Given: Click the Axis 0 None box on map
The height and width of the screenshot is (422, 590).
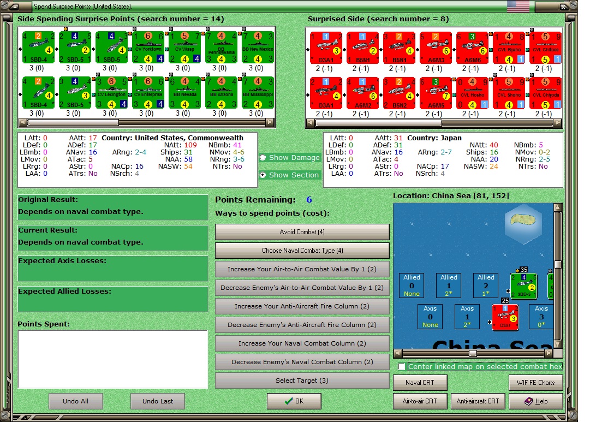Looking at the screenshot, I should click(x=430, y=317).
